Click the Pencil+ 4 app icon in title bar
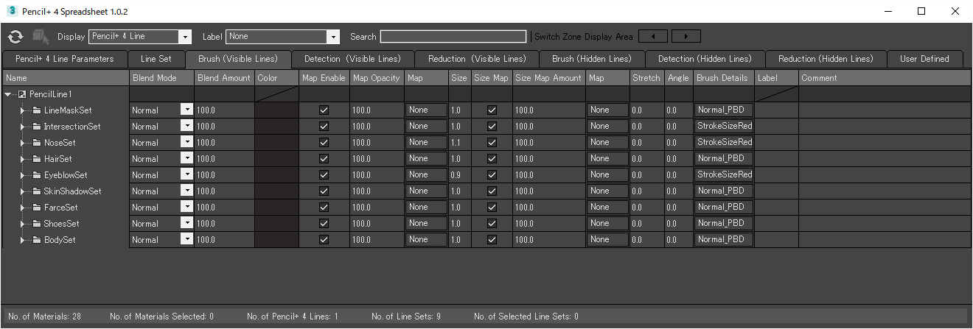Screen dimensions: 973x329 (11, 11)
